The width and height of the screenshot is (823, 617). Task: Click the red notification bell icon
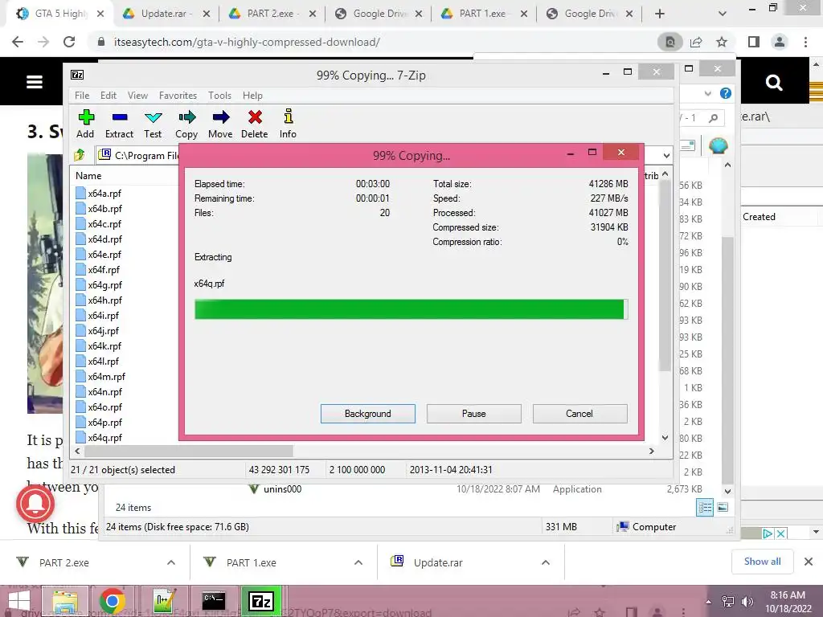[35, 504]
